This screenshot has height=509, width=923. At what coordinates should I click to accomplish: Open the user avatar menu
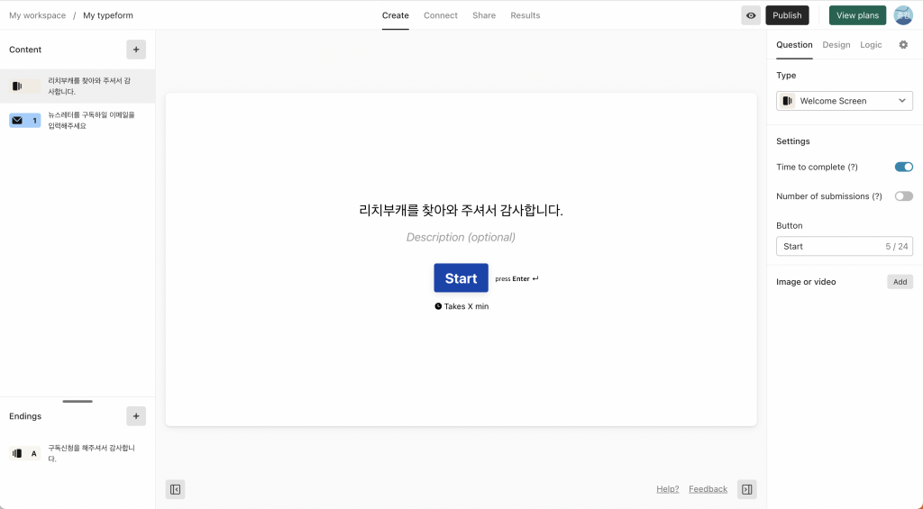[903, 15]
